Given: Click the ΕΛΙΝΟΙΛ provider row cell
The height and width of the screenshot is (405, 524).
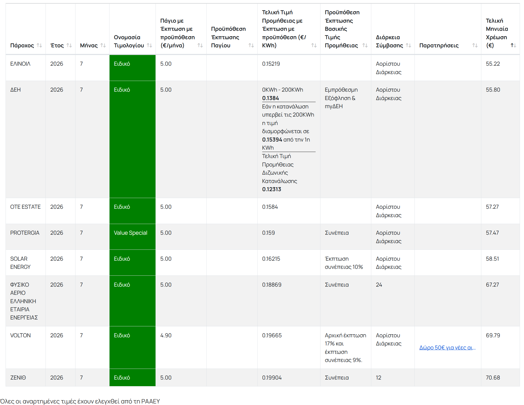Looking at the screenshot, I should click(26, 68).
